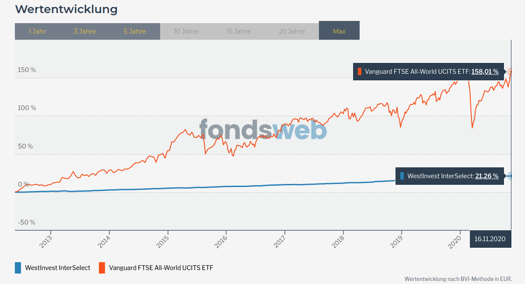
Task: Switch to the 3 Jahre tab
Action: click(85, 31)
